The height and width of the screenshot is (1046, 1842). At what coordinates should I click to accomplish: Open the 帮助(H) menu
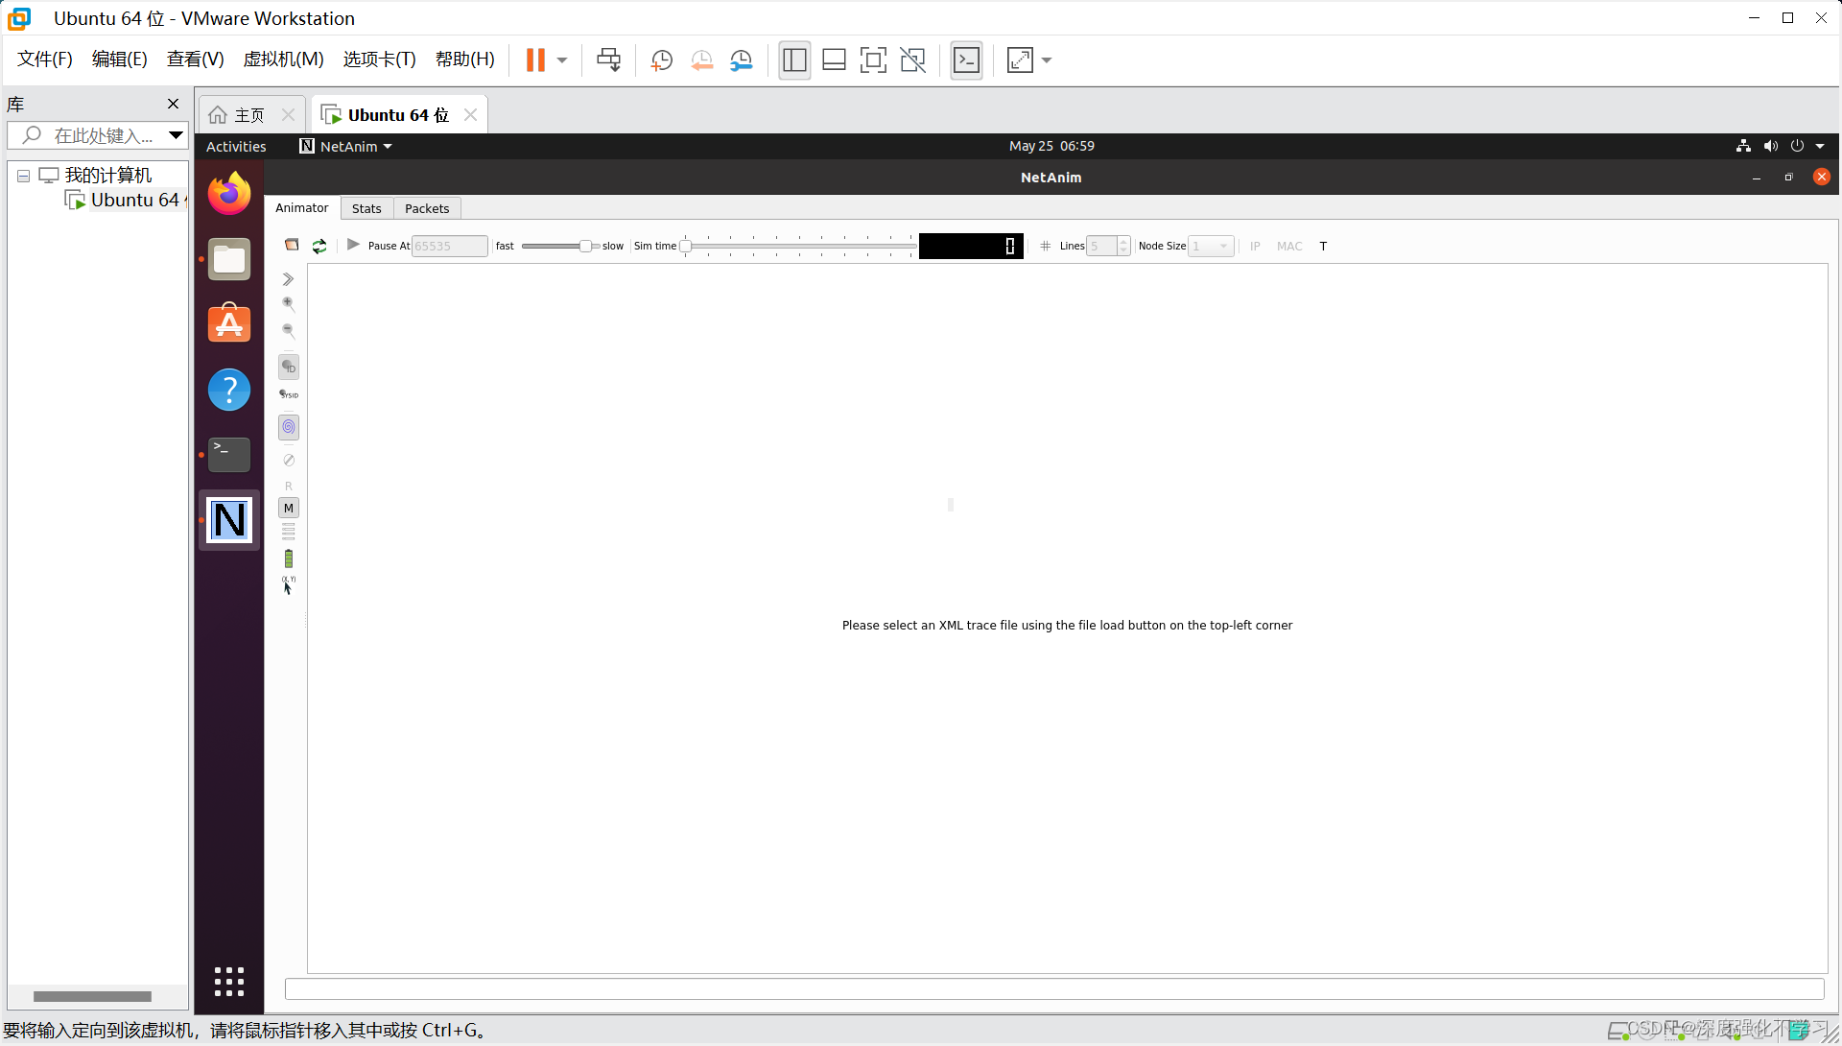[x=465, y=59]
